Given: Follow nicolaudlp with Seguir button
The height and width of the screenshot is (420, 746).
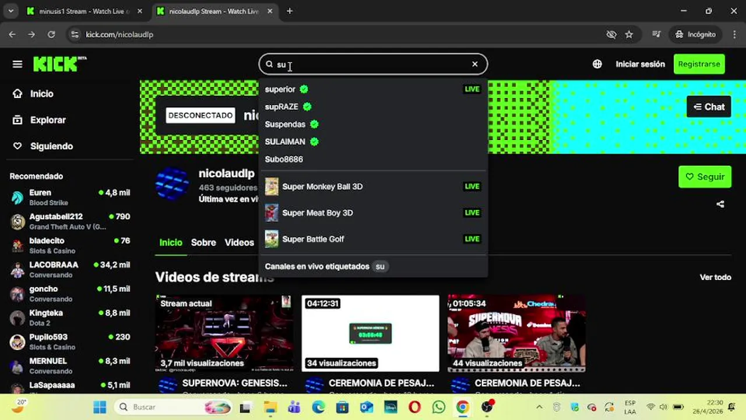Looking at the screenshot, I should tap(705, 177).
